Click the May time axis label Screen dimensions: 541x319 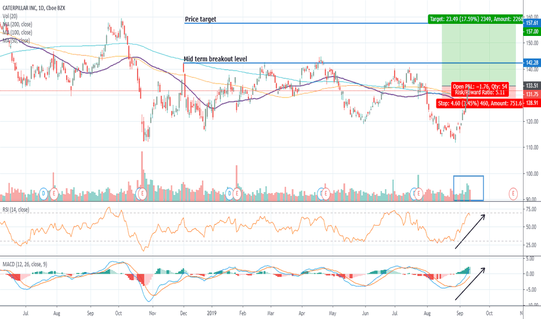click(332, 313)
